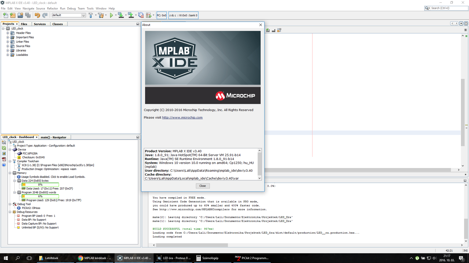Click the Program memory 6% usage bar
469x263 pixels.
click(40, 196)
